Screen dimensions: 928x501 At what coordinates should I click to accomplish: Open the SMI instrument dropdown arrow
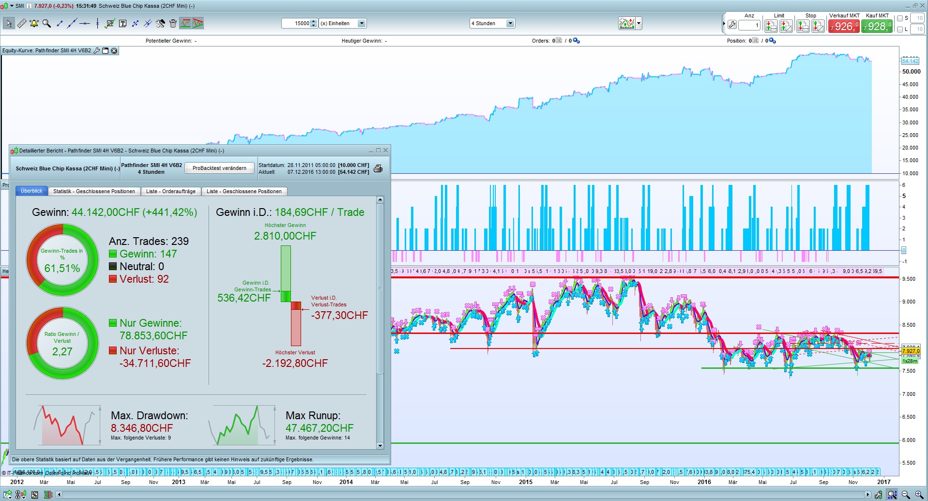click(12, 6)
